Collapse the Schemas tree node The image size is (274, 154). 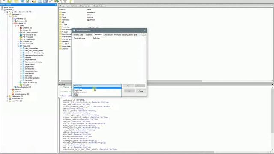click(x=13, y=23)
